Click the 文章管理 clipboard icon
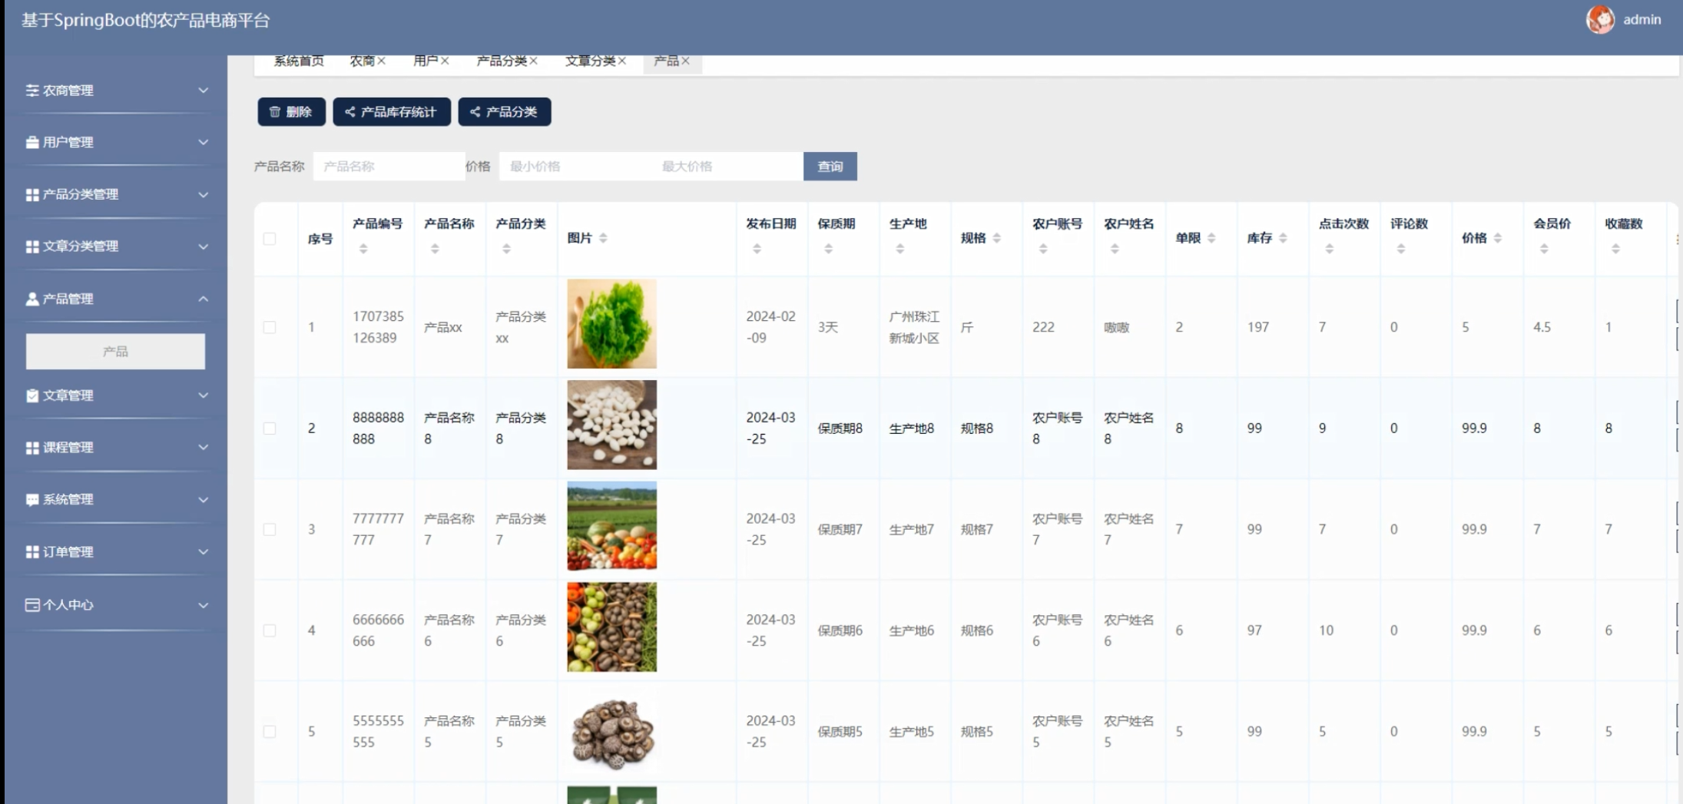The image size is (1683, 804). pyautogui.click(x=32, y=395)
